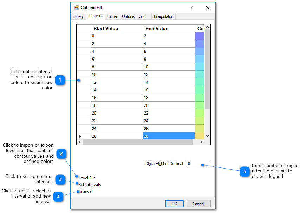Click the right arrow of the horizontal scrollbar
Viewport: 300px width, 213px height.
pos(201,142)
